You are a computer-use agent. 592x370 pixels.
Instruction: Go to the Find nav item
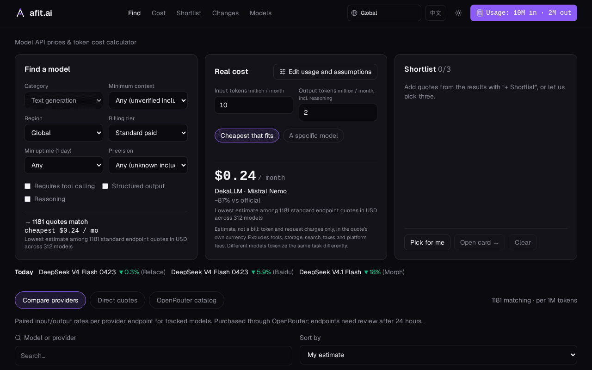pyautogui.click(x=134, y=13)
